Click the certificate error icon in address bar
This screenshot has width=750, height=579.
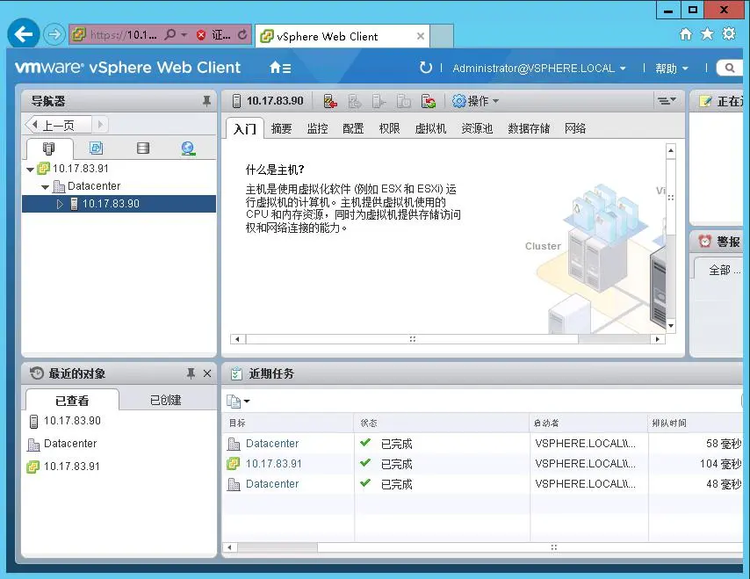[x=201, y=34]
